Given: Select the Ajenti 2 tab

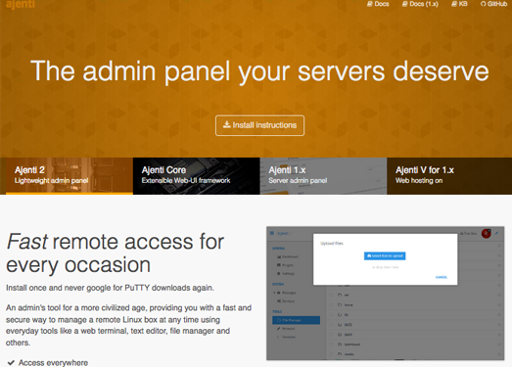Looking at the screenshot, I should coord(70,176).
